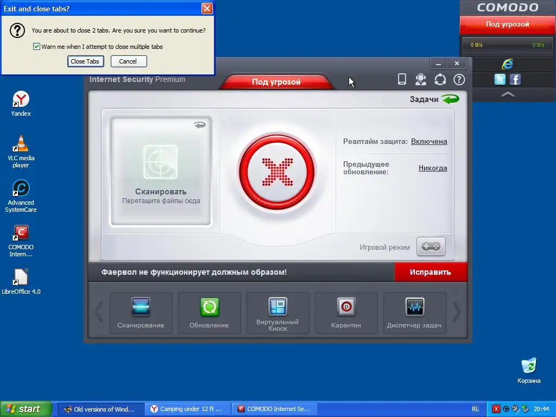
Task: Click the big red X status indicator
Action: [277, 172]
